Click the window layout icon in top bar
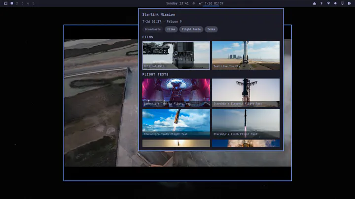The height and width of the screenshot is (199, 355). 5,3
